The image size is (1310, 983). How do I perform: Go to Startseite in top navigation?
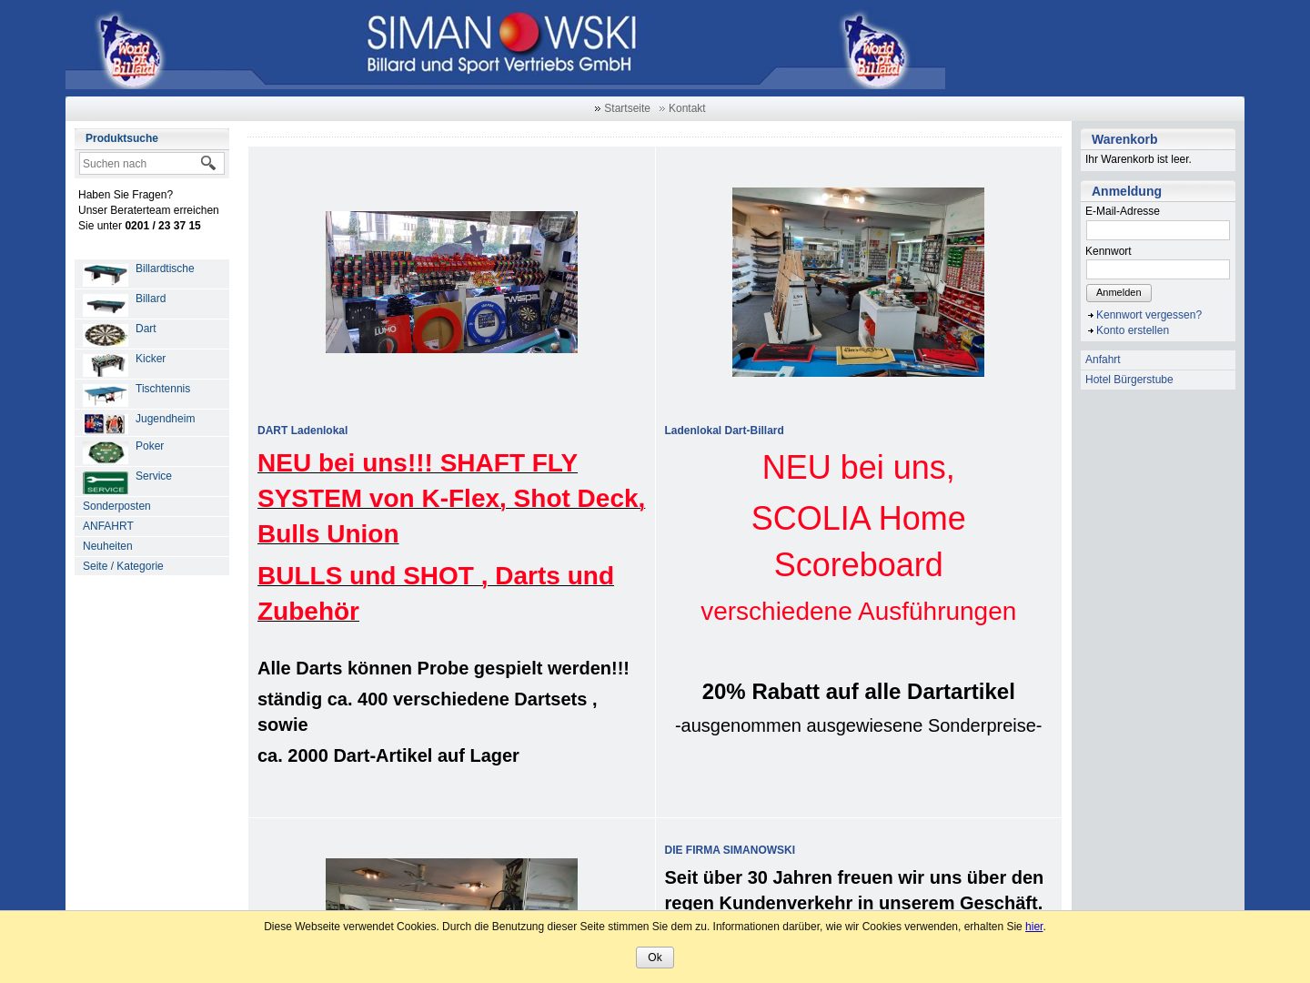click(x=627, y=108)
